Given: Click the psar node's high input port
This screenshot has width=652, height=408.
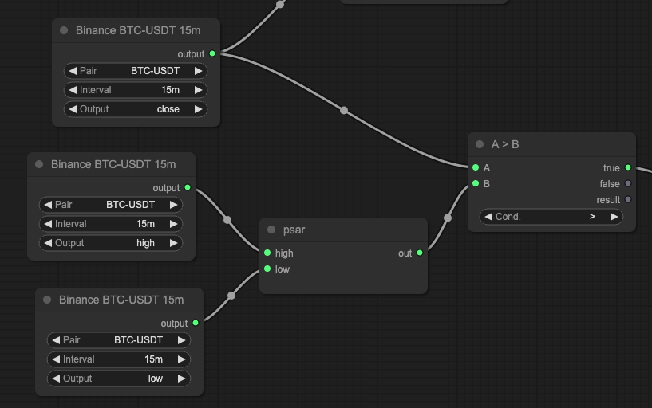Looking at the screenshot, I should coord(267,253).
